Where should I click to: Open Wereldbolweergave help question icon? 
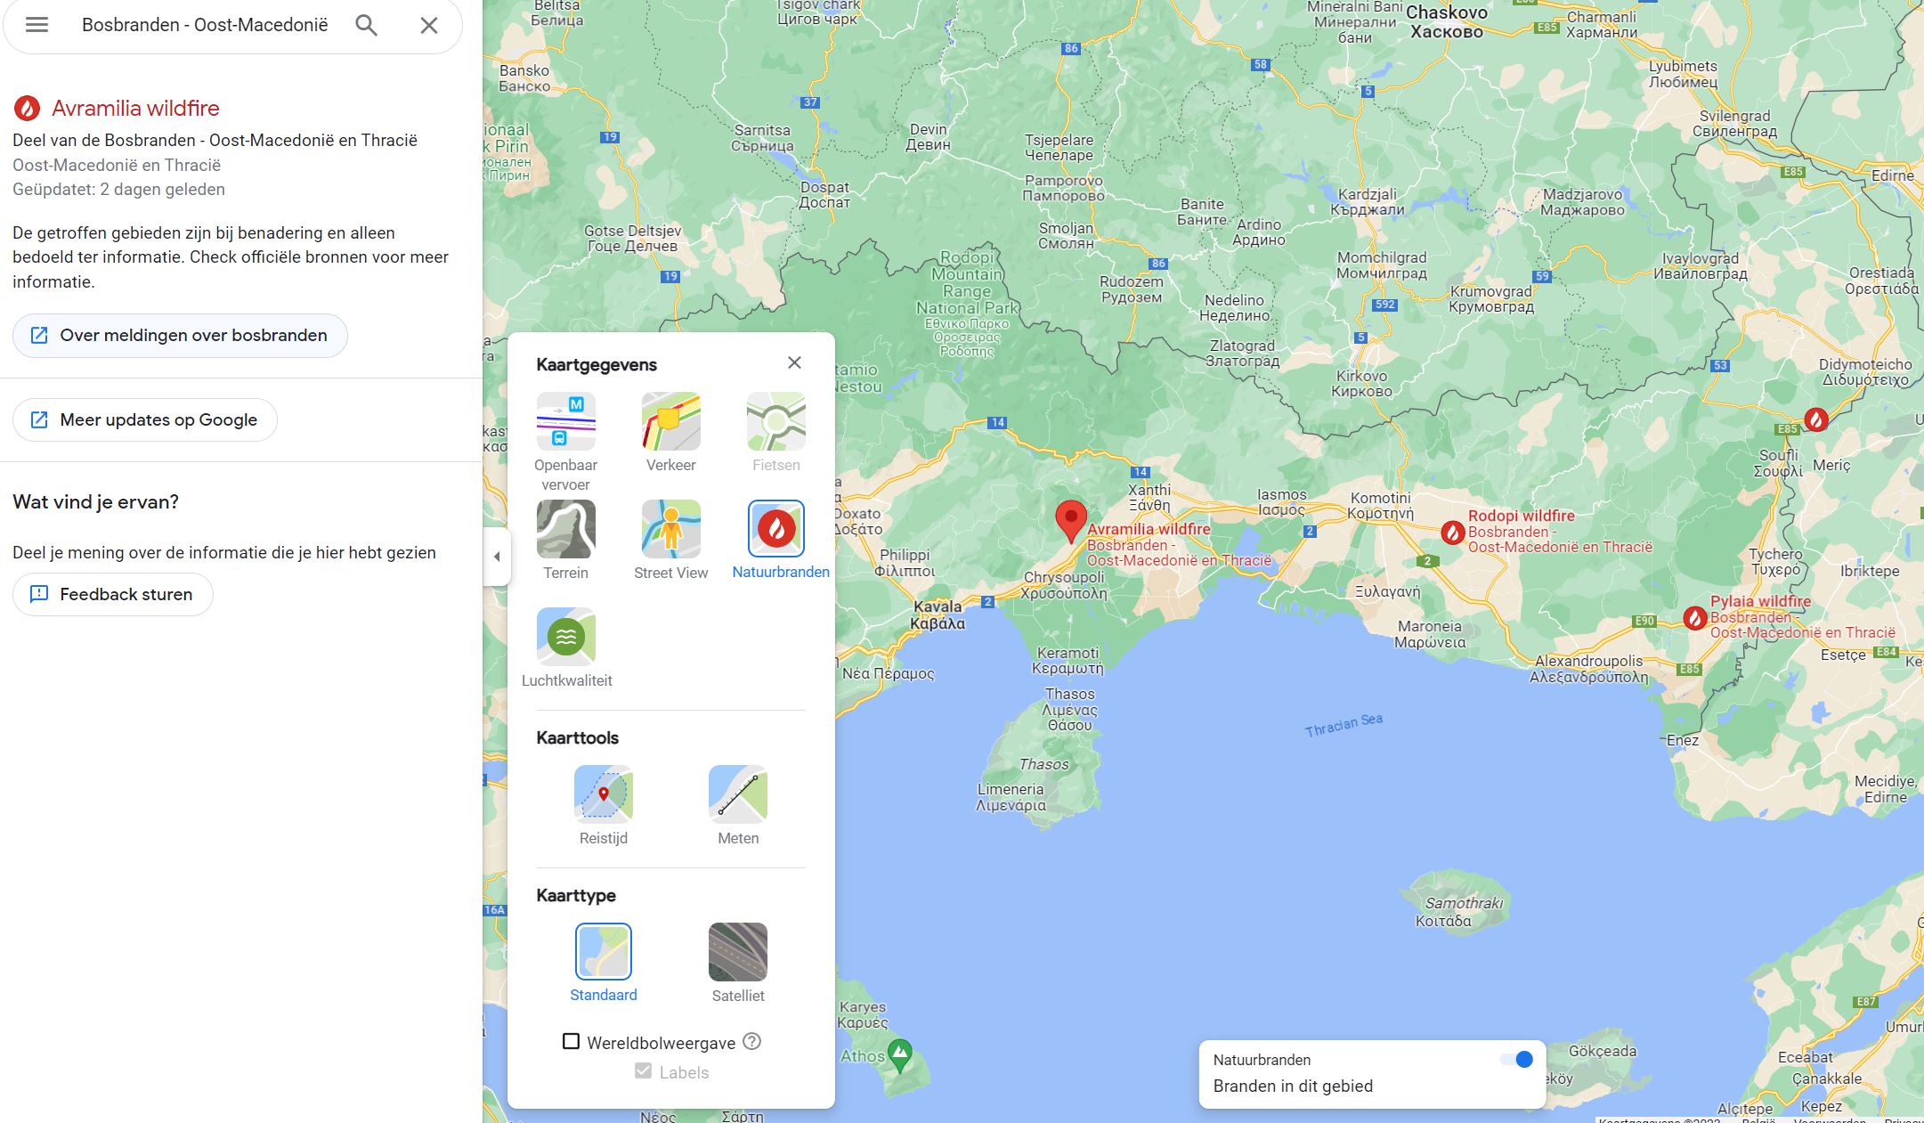click(x=752, y=1041)
